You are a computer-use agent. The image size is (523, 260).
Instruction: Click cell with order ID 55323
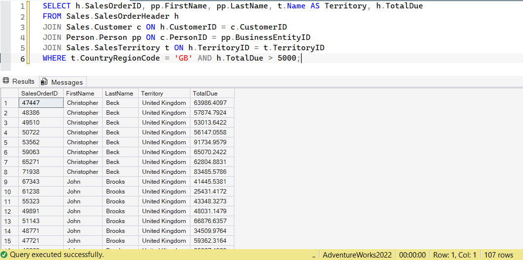click(x=41, y=201)
